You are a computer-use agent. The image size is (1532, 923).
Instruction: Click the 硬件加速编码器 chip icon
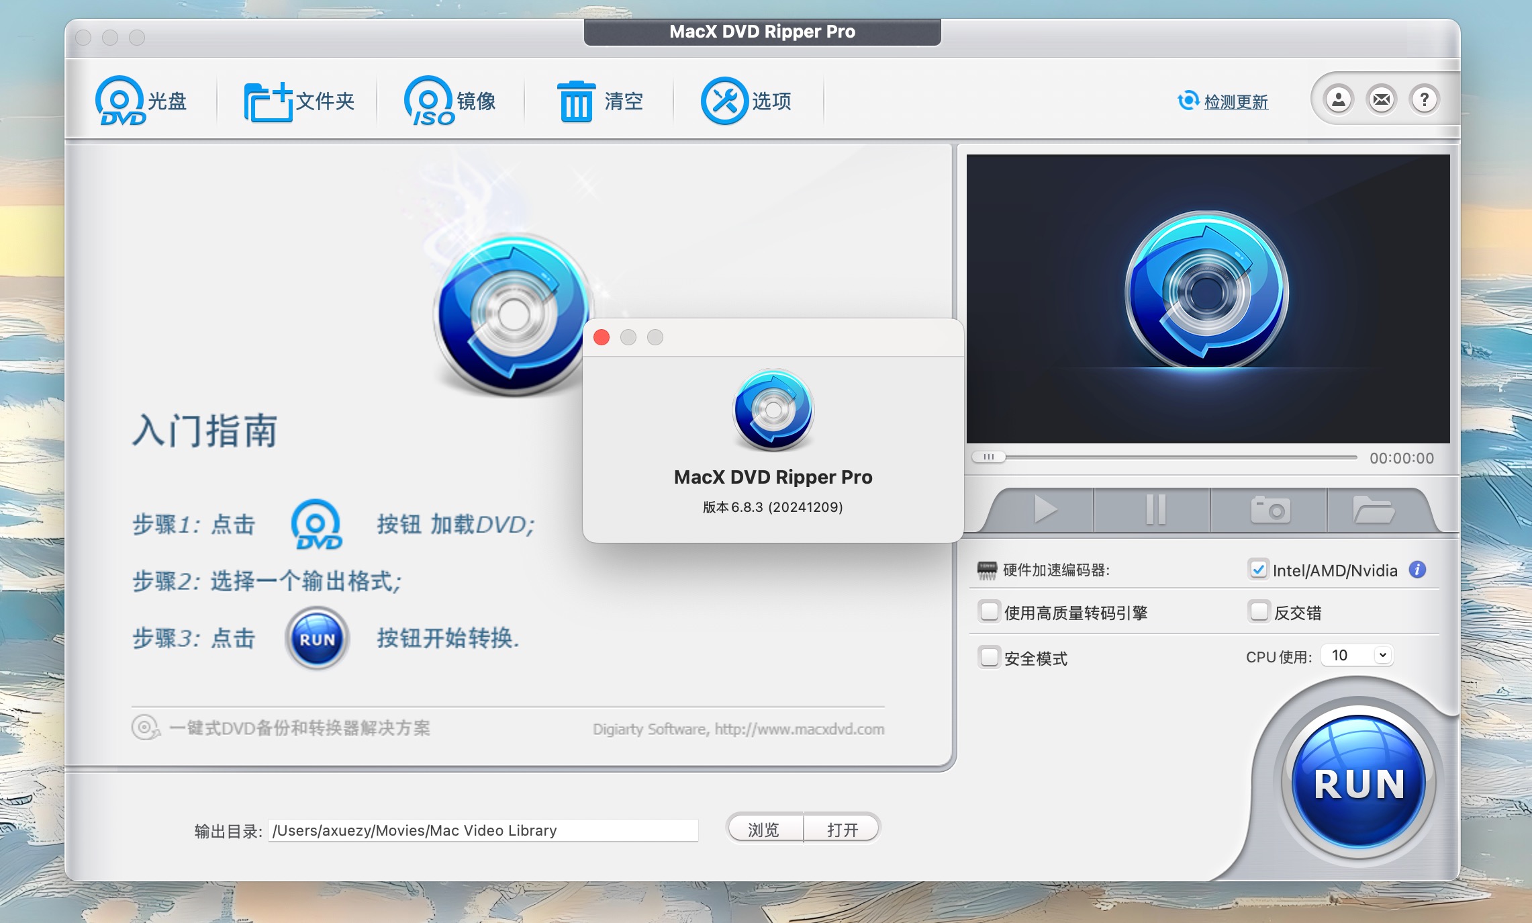tap(987, 570)
